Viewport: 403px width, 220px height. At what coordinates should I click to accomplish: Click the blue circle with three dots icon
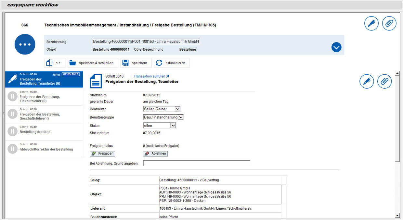tap(25, 44)
